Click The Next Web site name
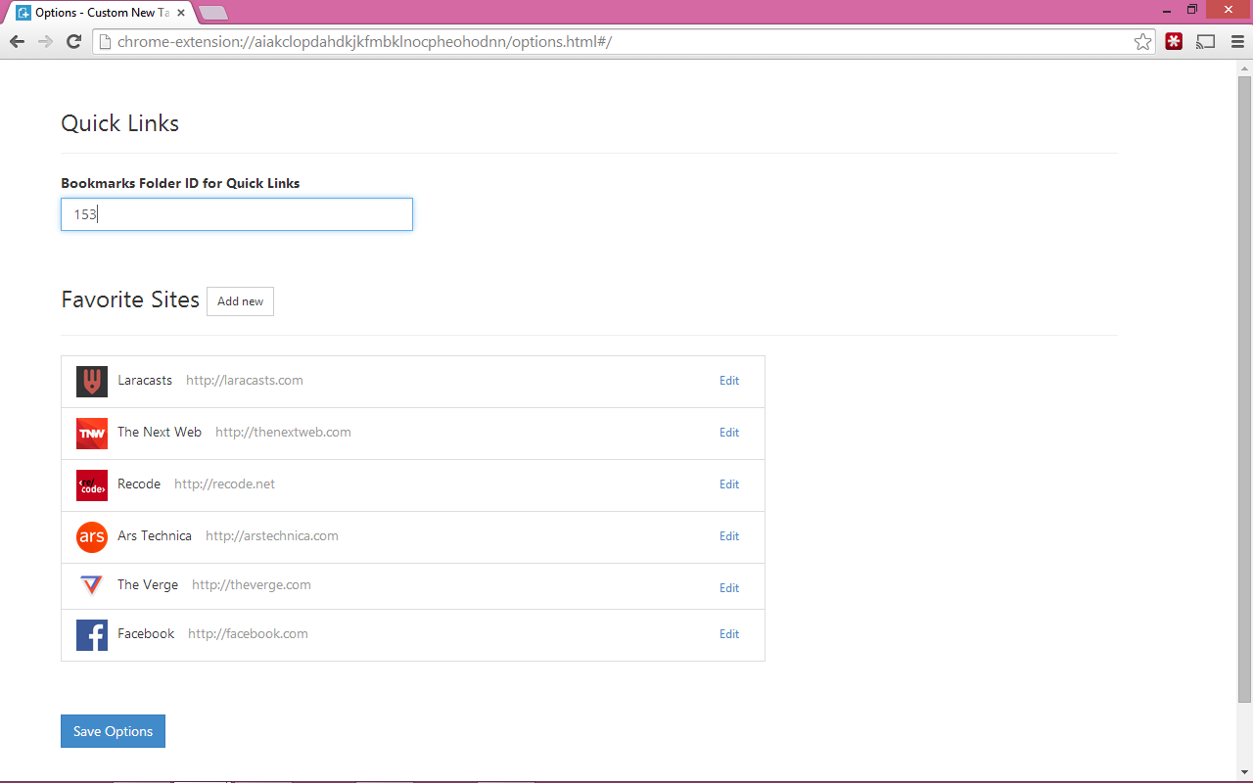The image size is (1253, 783). [x=160, y=432]
